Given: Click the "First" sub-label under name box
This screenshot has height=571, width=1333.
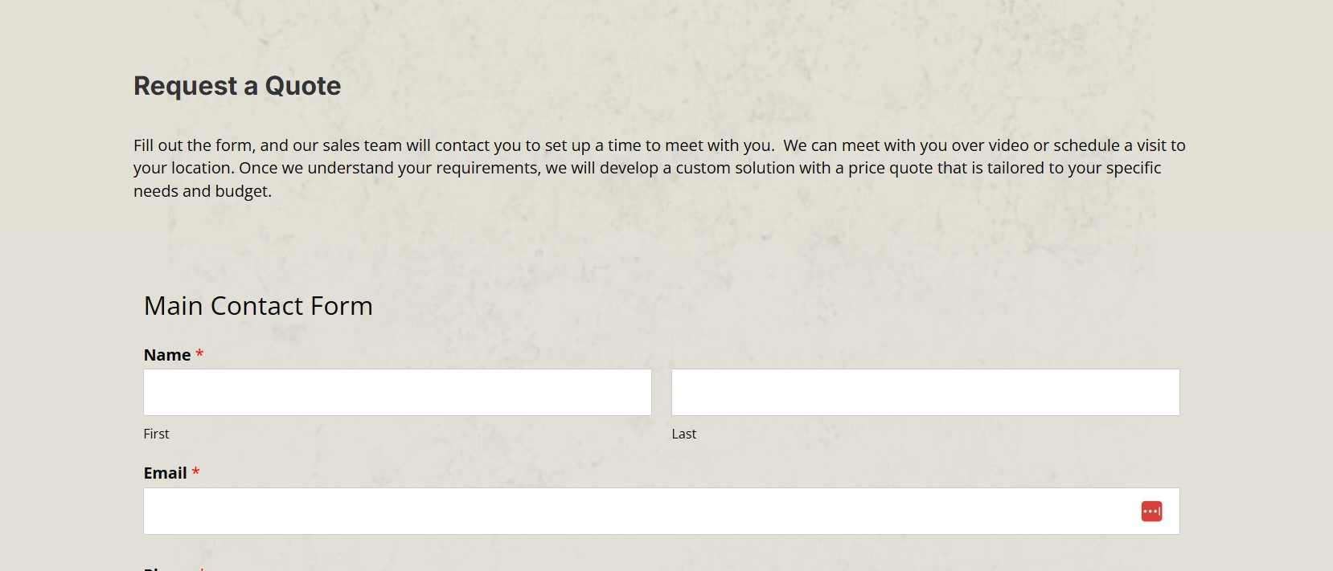Looking at the screenshot, I should (156, 434).
